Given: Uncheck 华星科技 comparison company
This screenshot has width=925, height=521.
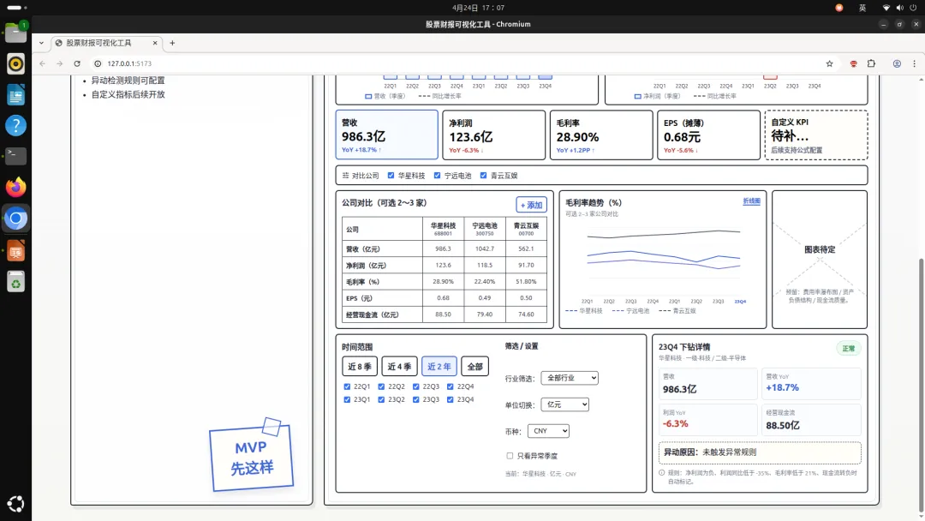Looking at the screenshot, I should 391,176.
